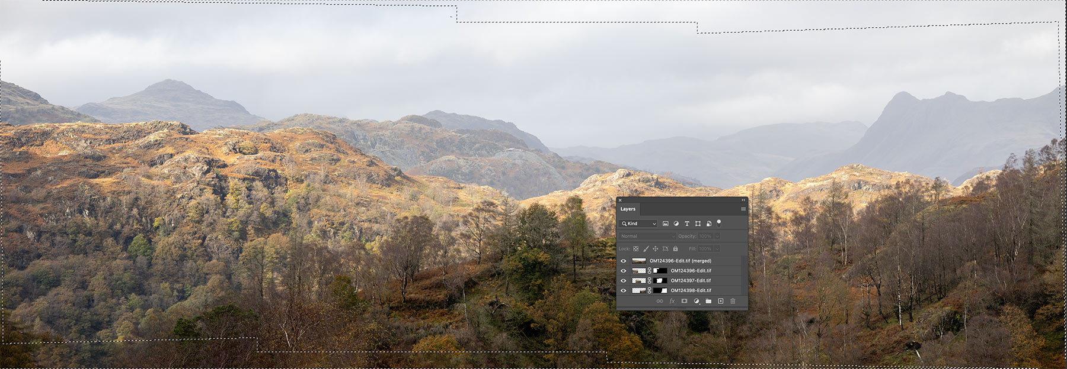Create new fill or adjustment layer
The height and width of the screenshot is (369, 1067).
tap(697, 301)
